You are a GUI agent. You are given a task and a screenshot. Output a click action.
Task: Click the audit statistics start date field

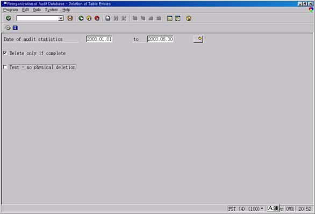click(x=99, y=39)
